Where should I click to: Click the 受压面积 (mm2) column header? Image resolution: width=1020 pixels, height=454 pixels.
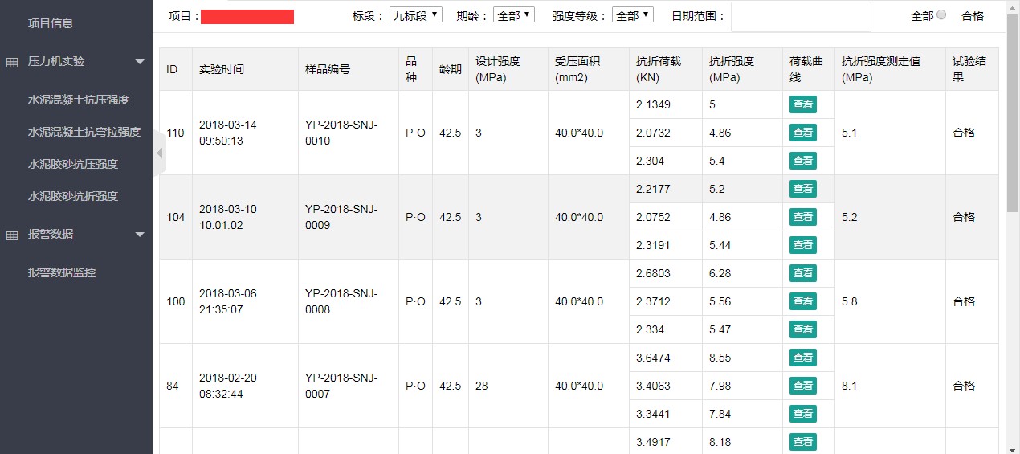(589, 69)
